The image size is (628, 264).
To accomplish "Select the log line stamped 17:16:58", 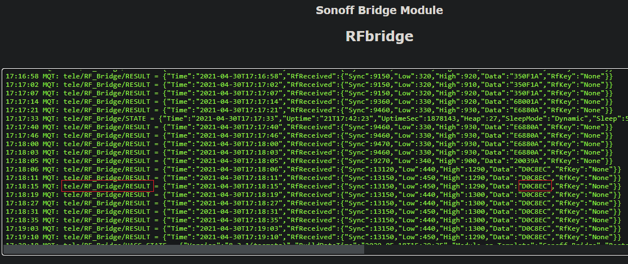I will (x=309, y=76).
